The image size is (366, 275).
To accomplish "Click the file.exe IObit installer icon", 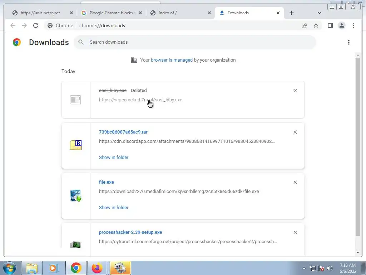I will coord(76,196).
